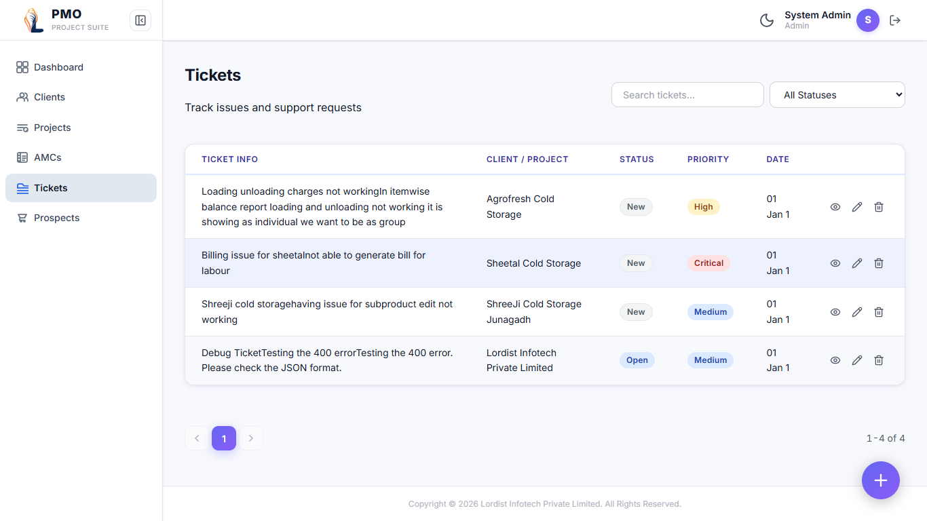Navigate to the AMCs section
Screen dimensions: 927x521
click(x=46, y=157)
